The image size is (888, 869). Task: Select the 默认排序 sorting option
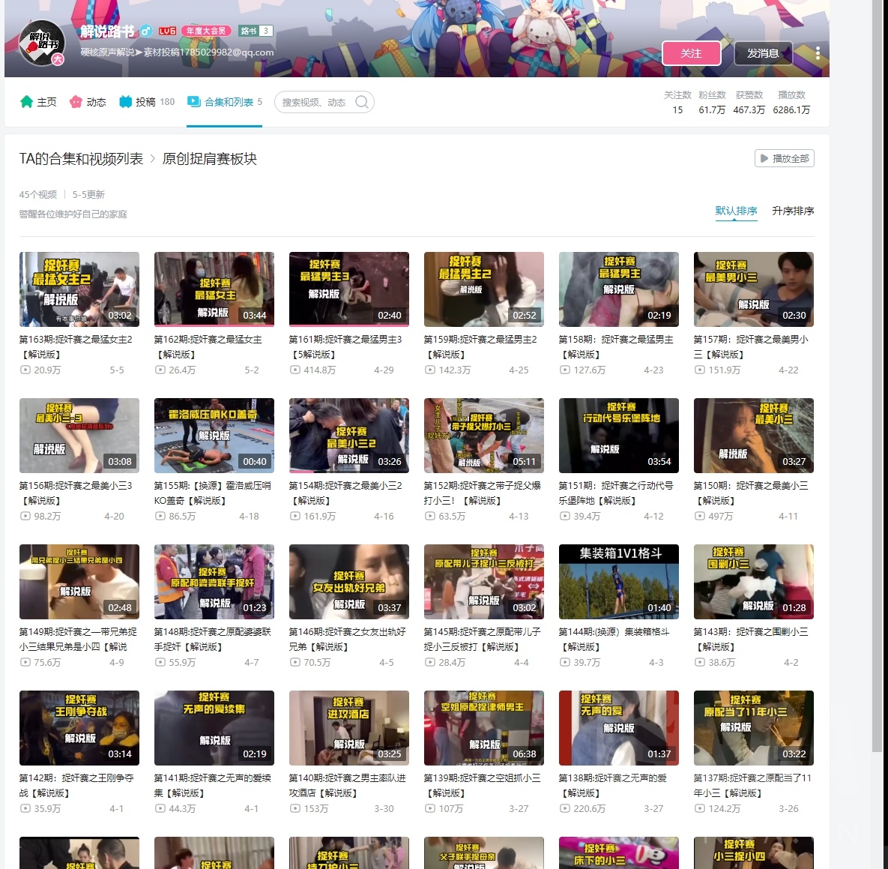click(x=736, y=211)
